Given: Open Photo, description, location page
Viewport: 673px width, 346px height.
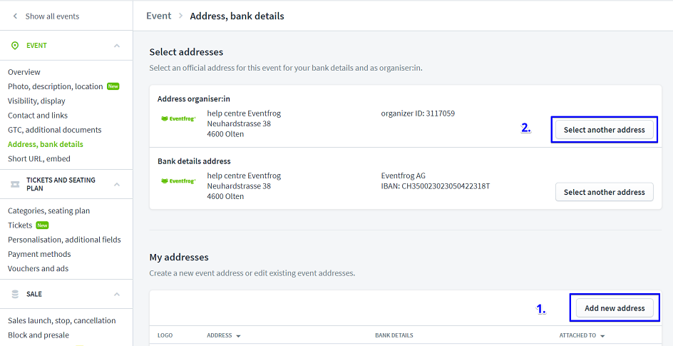Looking at the screenshot, I should (x=56, y=86).
